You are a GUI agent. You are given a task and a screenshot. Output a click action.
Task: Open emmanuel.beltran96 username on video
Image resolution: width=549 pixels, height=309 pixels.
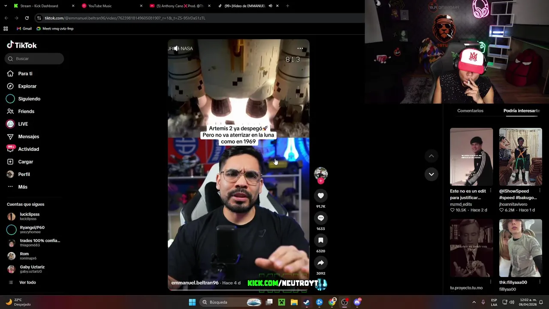[x=195, y=283]
